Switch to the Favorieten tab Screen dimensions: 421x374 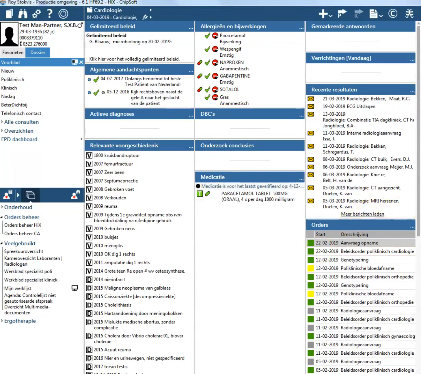coord(13,52)
